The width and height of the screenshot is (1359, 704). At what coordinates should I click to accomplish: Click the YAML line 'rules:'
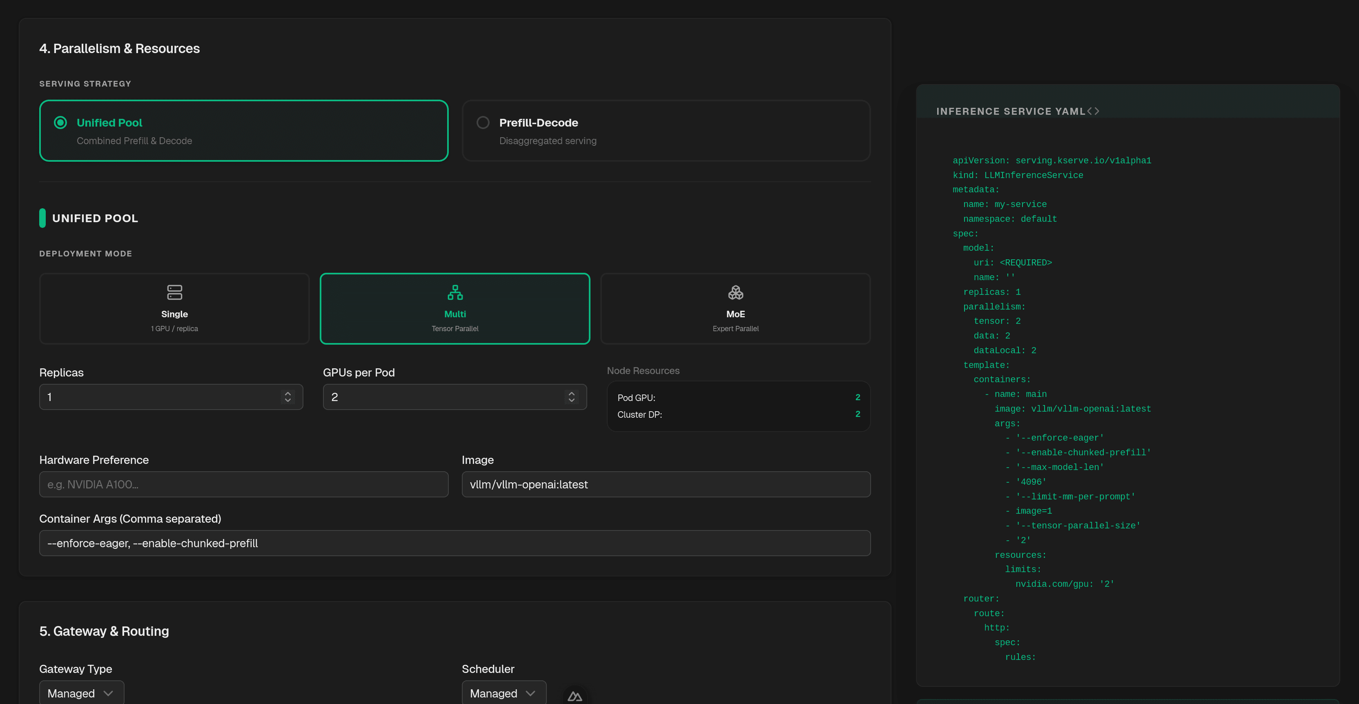1020,657
